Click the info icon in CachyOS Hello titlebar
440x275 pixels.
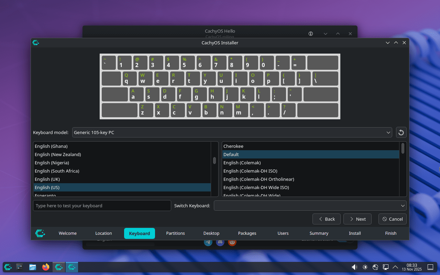310,34
